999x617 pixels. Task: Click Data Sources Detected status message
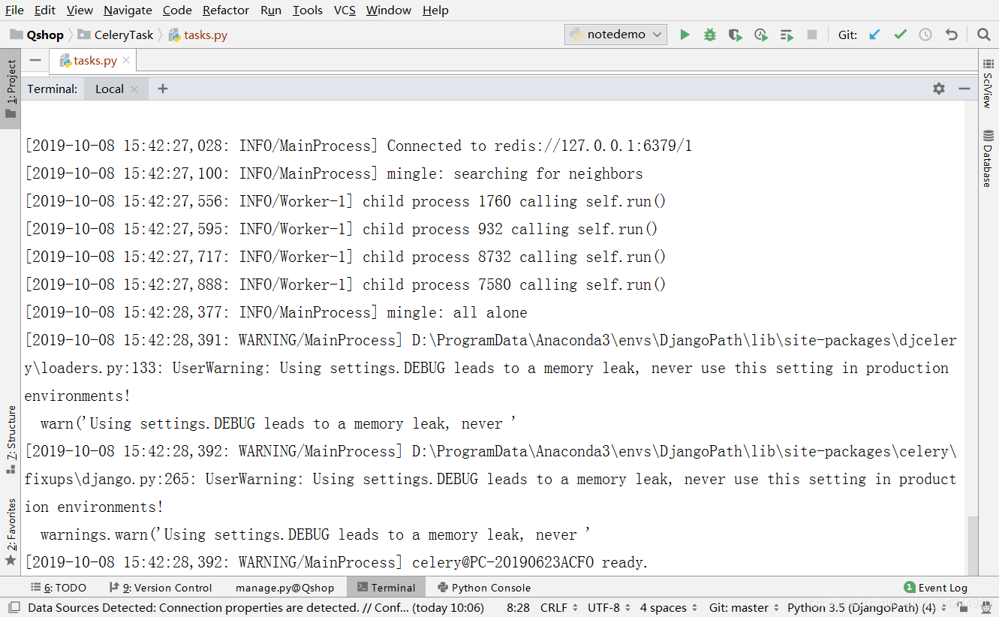pyautogui.click(x=256, y=607)
